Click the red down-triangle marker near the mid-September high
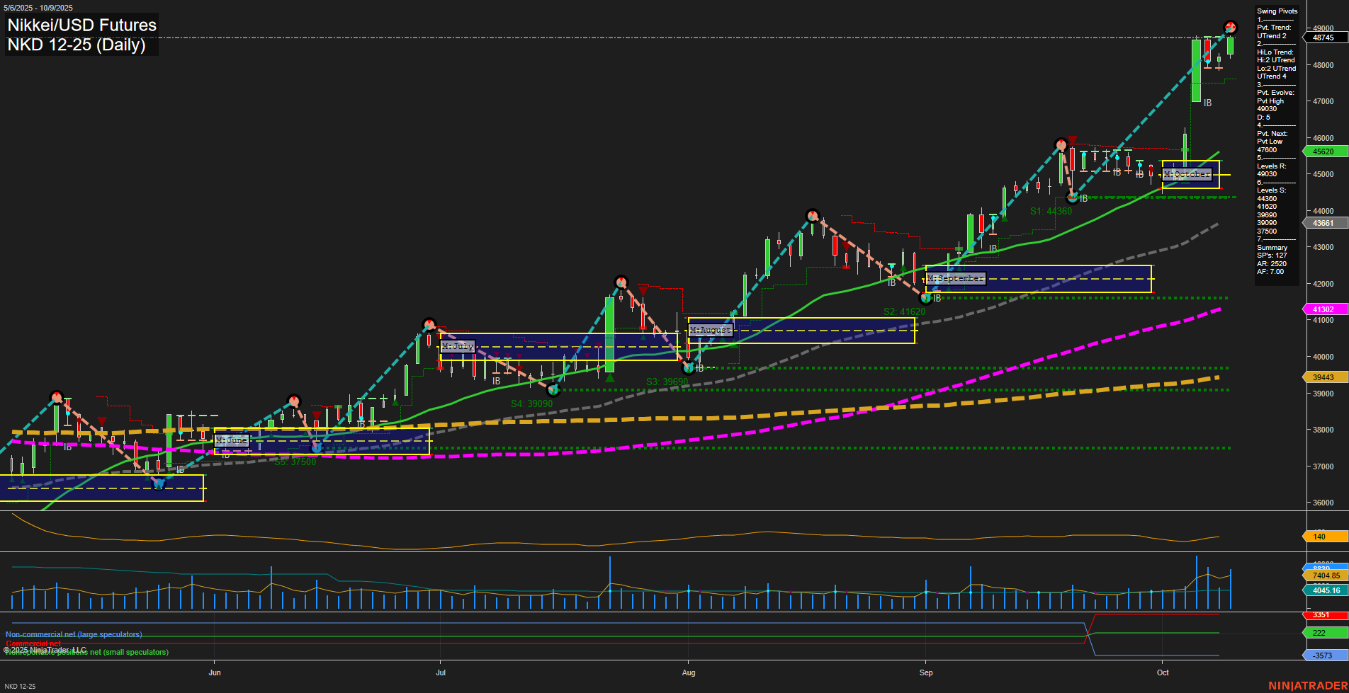This screenshot has height=693, width=1349. 1072,141
